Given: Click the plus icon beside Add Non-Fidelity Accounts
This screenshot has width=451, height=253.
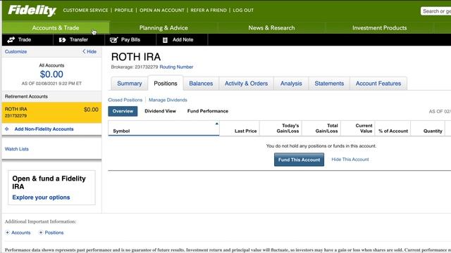Looking at the screenshot, I should tap(7, 129).
